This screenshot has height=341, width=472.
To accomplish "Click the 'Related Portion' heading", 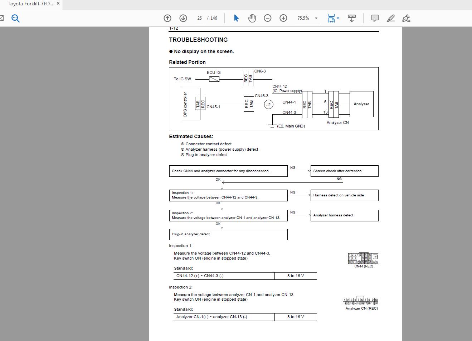I will click(x=187, y=62).
